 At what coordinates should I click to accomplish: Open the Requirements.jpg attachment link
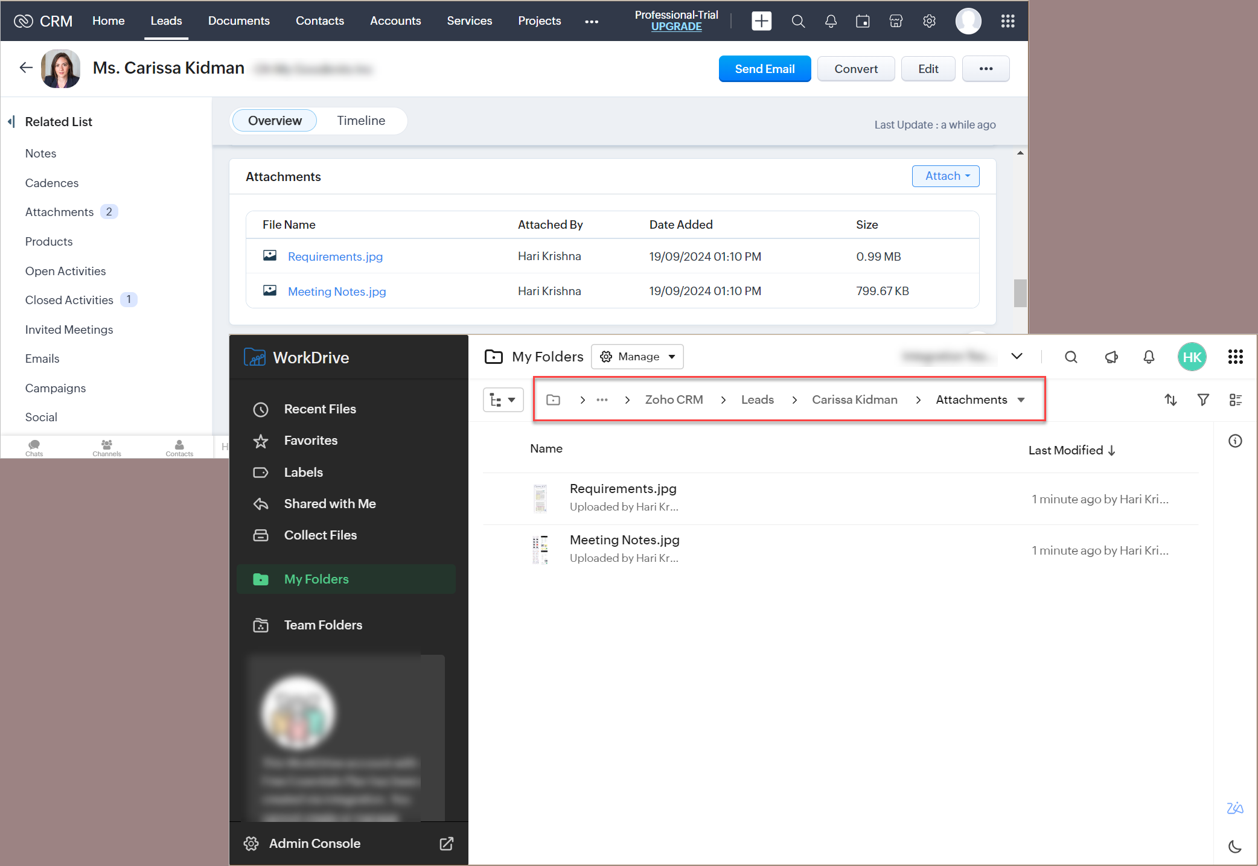click(x=335, y=256)
